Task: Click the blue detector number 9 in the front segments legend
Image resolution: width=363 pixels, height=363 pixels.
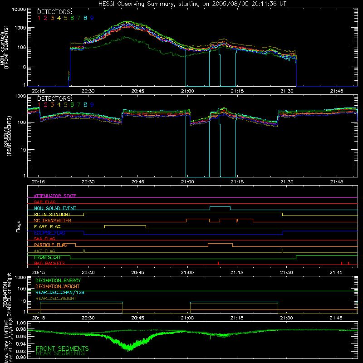Action: point(92,18)
